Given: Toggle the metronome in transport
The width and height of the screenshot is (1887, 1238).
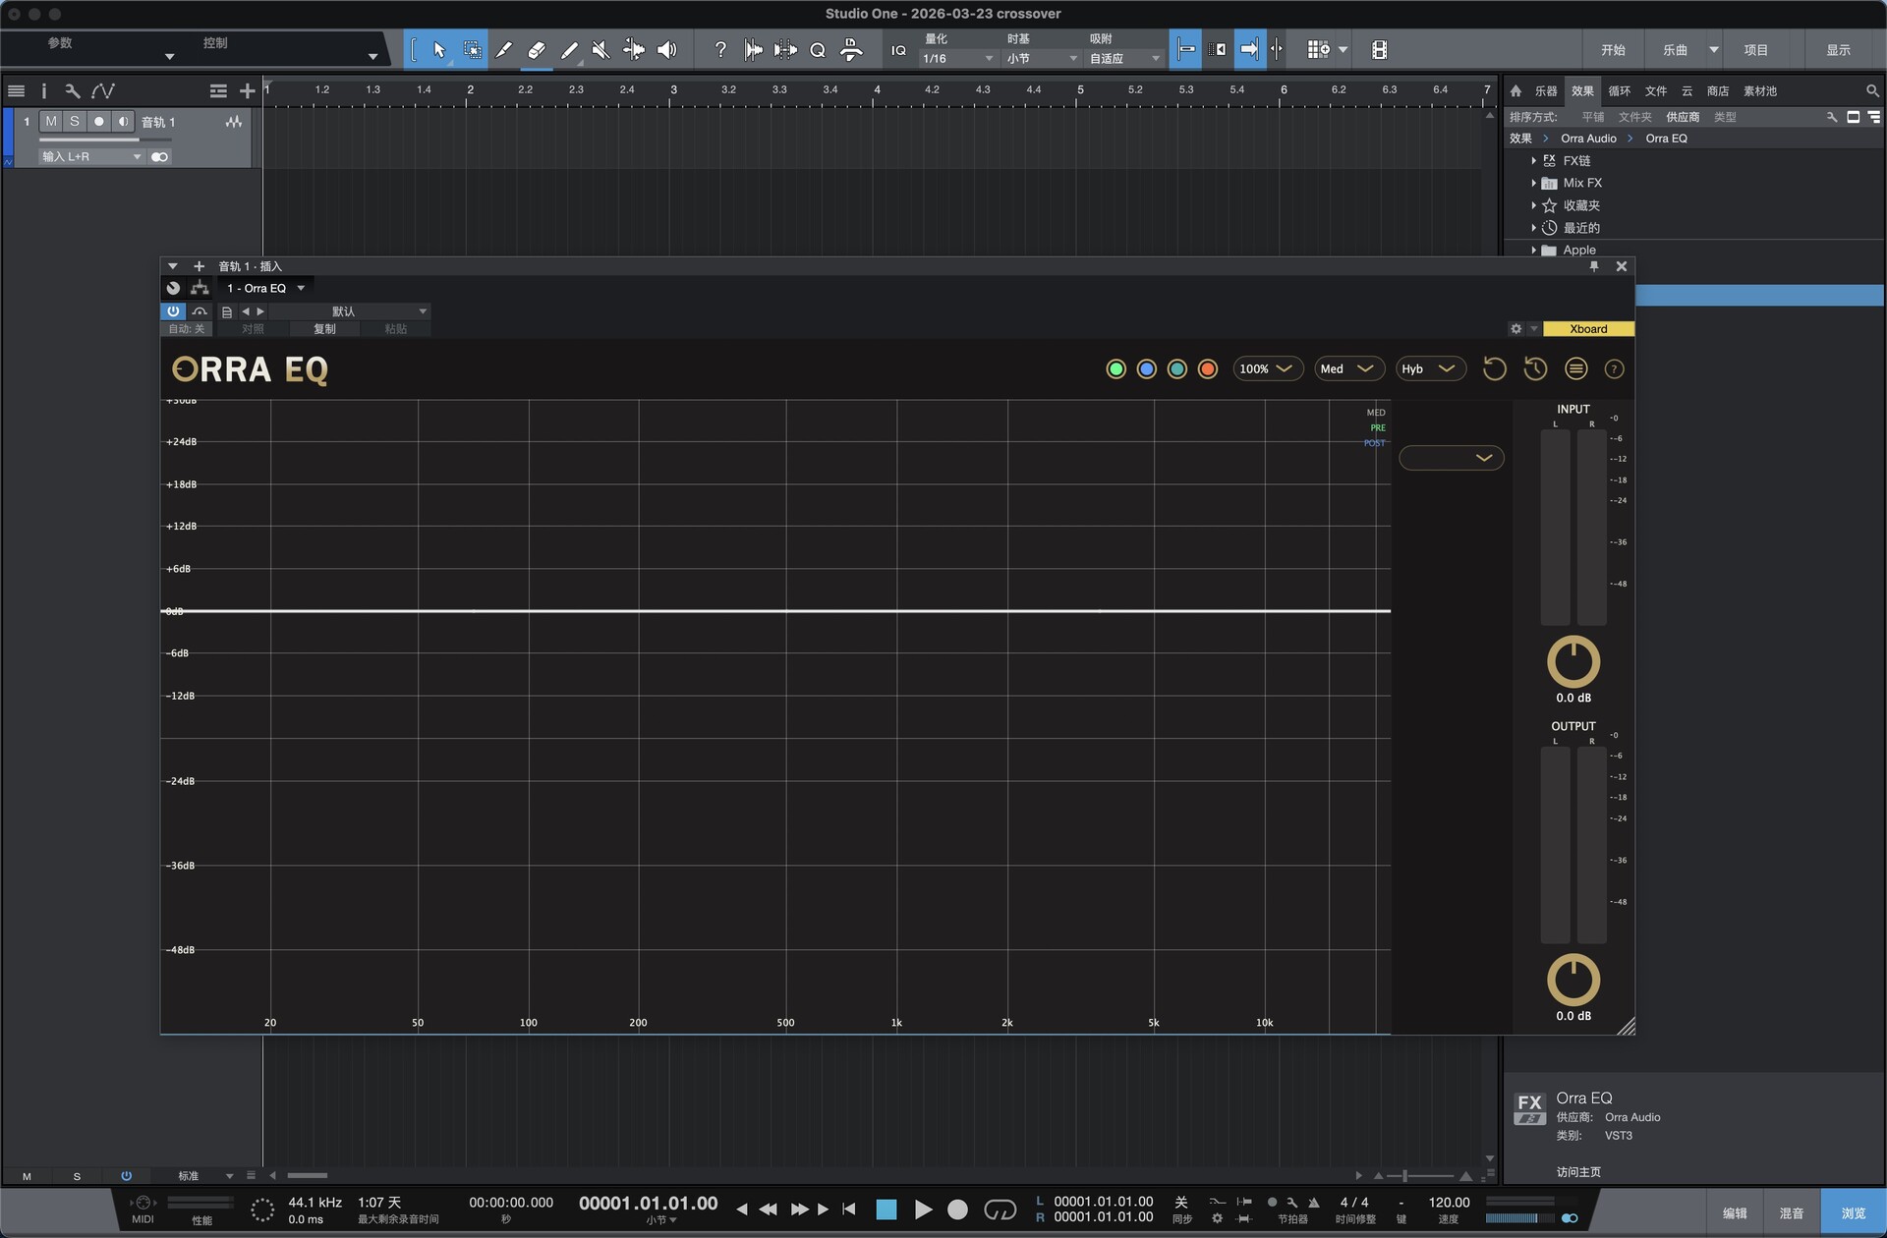Looking at the screenshot, I should click(x=1314, y=1203).
